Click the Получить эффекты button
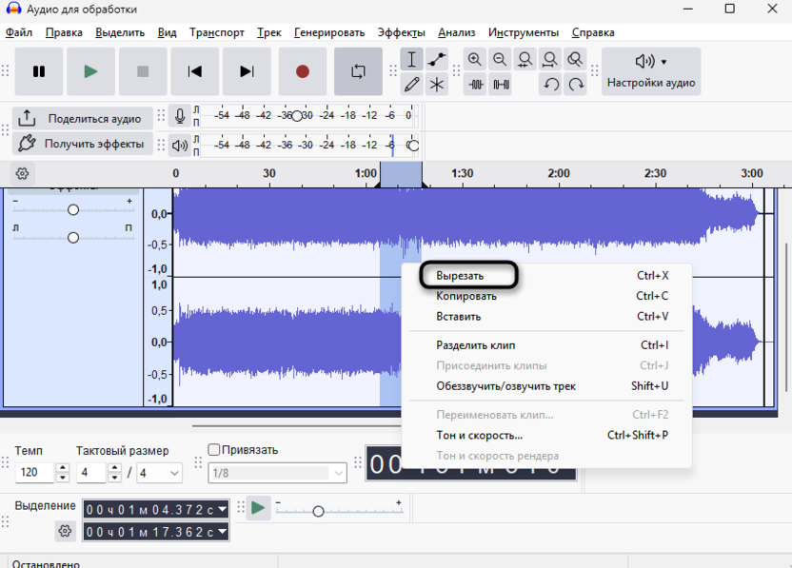Screen dimensions: 792x568 [x=79, y=145]
